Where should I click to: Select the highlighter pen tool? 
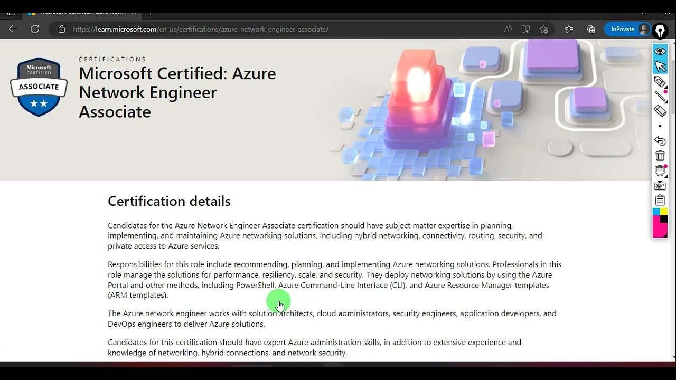pyautogui.click(x=660, y=82)
